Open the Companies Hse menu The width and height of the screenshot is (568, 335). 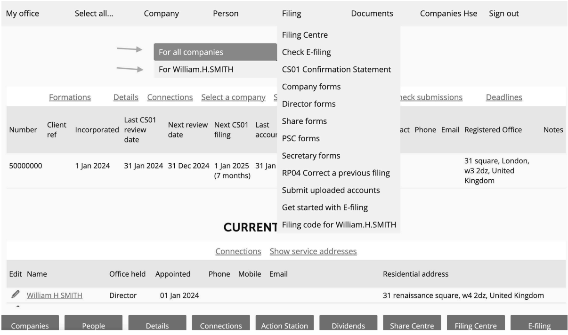(x=448, y=14)
